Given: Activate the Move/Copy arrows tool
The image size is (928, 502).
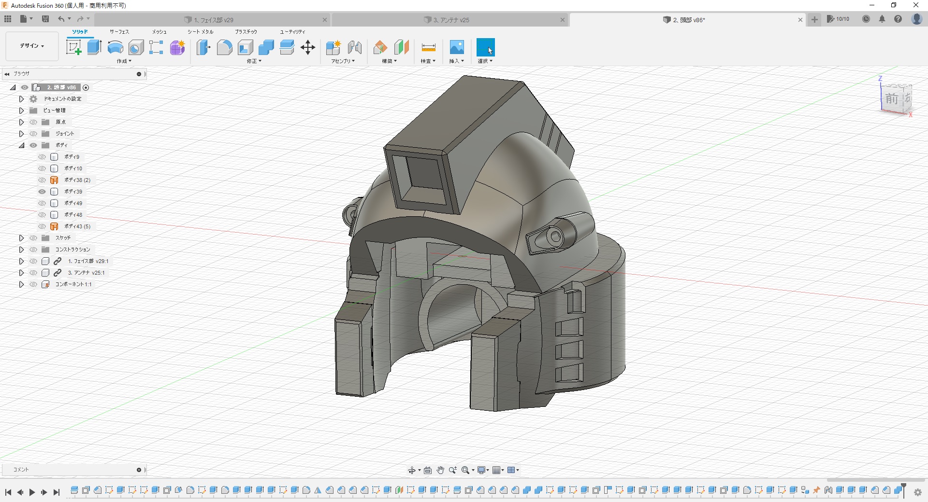Looking at the screenshot, I should [307, 47].
